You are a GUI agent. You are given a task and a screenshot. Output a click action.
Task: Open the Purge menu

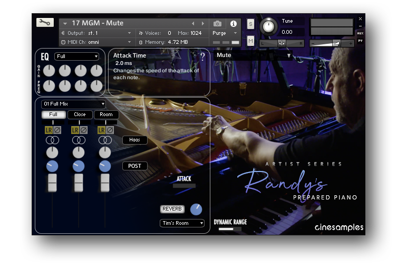[225, 33]
